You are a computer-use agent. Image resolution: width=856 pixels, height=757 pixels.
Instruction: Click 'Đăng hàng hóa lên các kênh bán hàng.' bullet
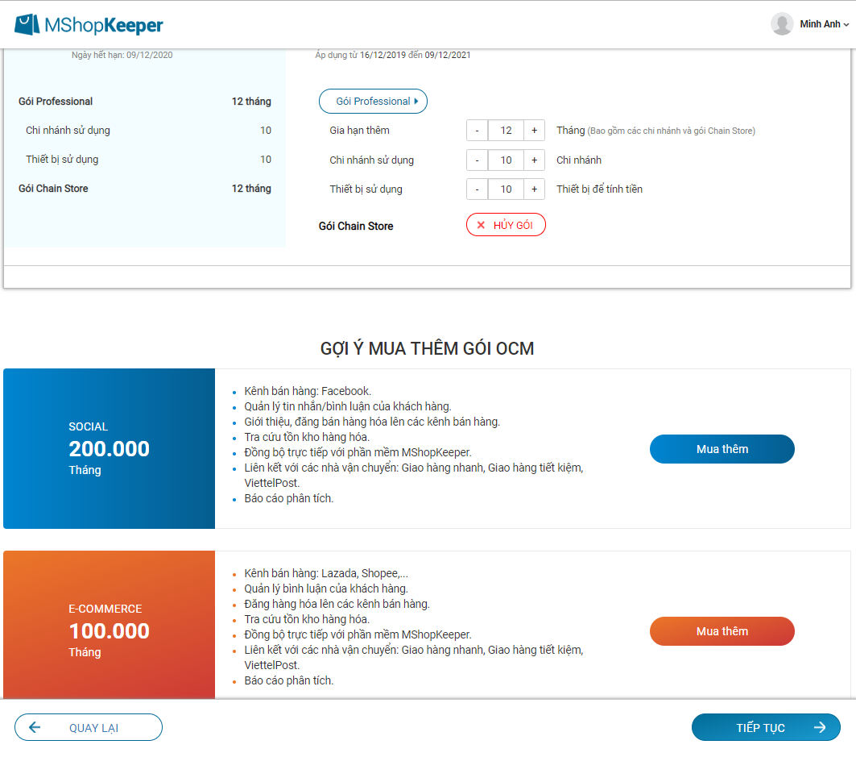coord(337,604)
